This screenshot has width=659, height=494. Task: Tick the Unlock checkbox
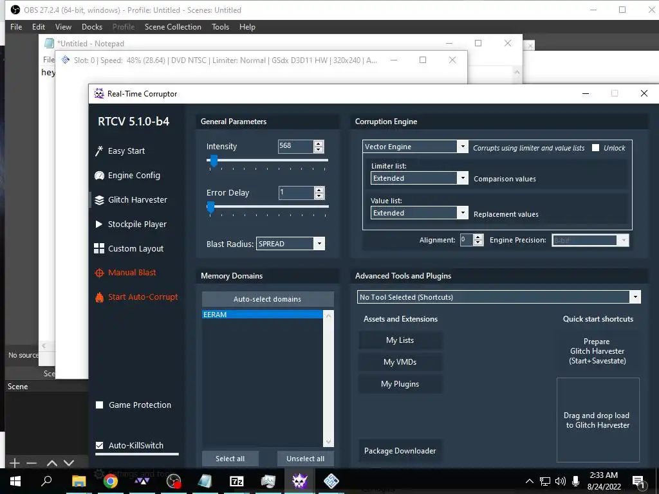coord(595,147)
